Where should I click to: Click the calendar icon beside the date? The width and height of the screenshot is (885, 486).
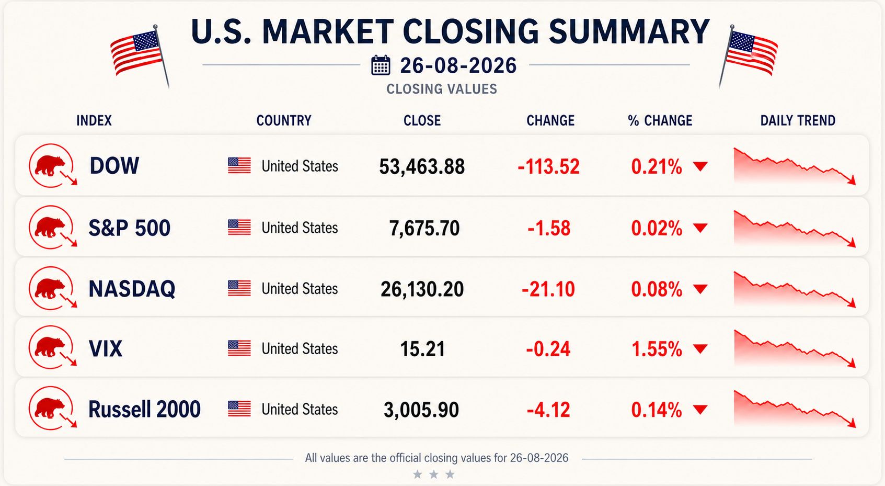(381, 65)
